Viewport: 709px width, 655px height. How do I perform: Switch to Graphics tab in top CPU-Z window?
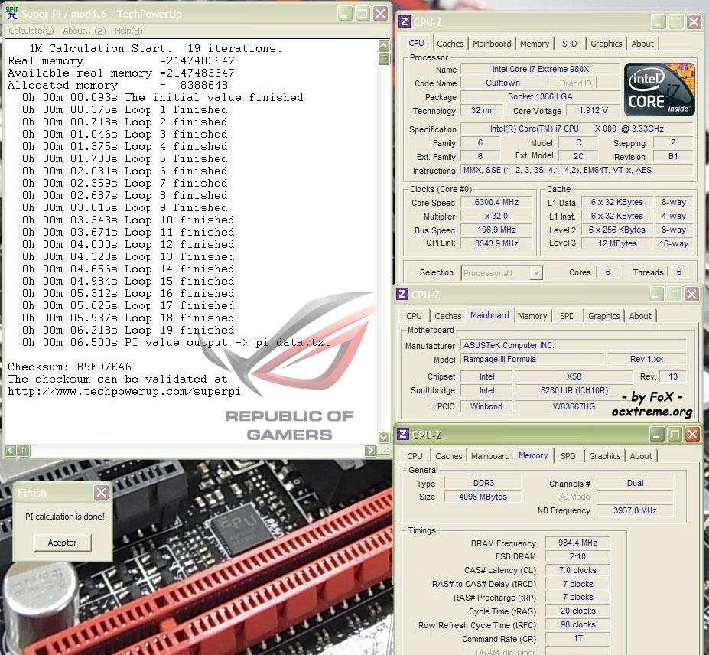tap(606, 44)
